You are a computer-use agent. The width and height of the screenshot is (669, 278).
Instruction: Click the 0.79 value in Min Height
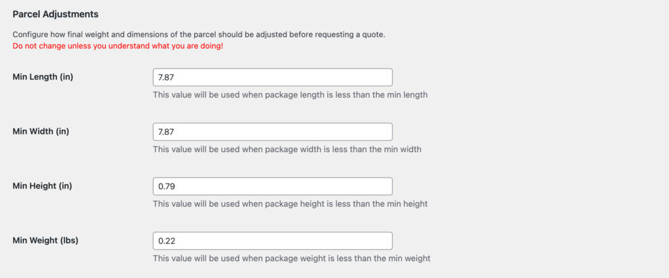[x=167, y=186]
